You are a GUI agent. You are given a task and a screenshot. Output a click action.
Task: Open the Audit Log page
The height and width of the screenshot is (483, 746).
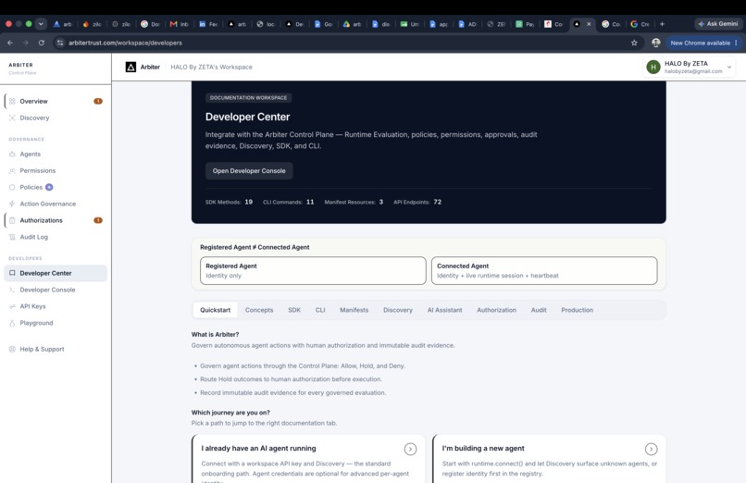(x=56, y=237)
